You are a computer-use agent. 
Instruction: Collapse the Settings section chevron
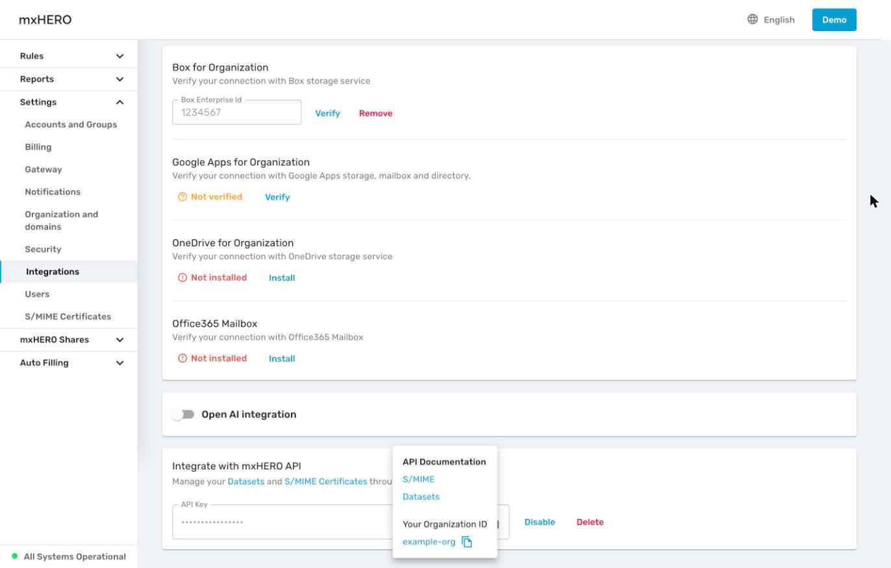pos(119,102)
